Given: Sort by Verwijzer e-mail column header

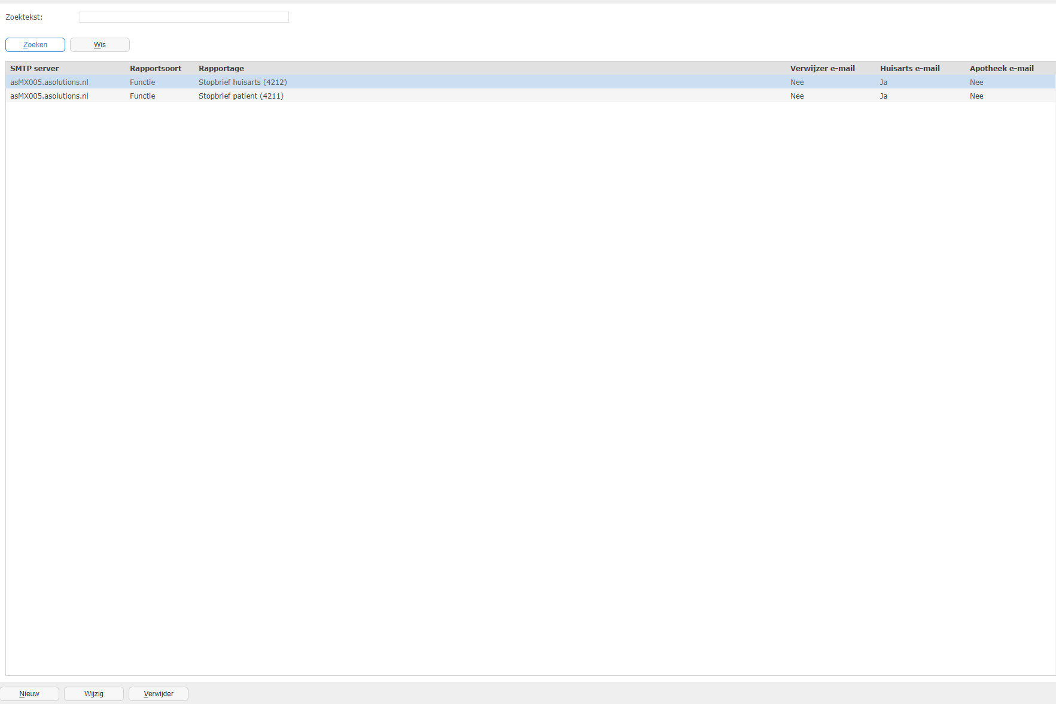Looking at the screenshot, I should click(x=823, y=69).
